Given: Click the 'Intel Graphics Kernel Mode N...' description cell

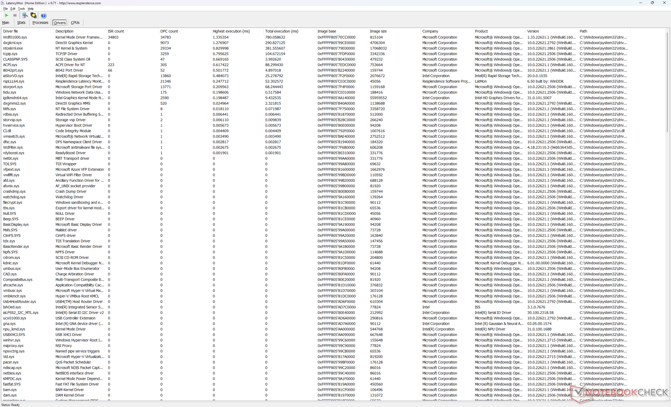Looking at the screenshot, I should [80, 98].
